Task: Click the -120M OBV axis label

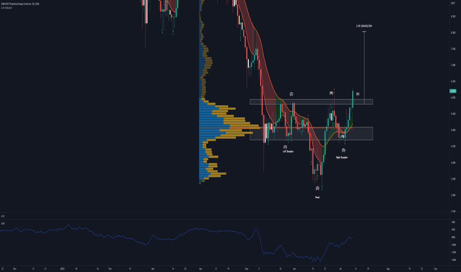Action: [453, 252]
